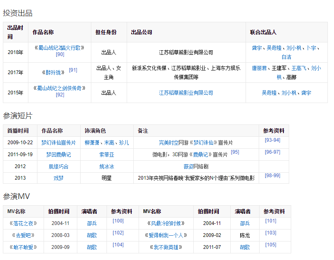Image resolution: width=334 pixels, height=260 pixels.
Task: Open the linked 江苏稻草熊影业有限公司 company
Action: click(x=186, y=93)
